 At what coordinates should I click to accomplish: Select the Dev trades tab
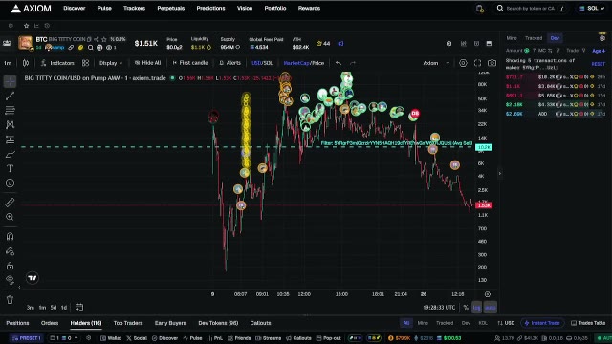(555, 38)
